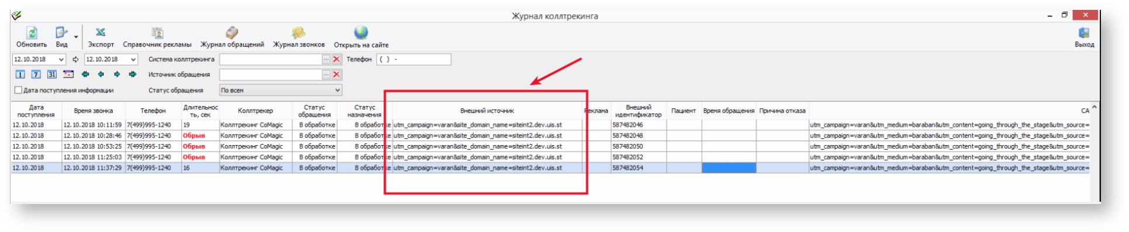Click external identifier 587482050
This screenshot has height=232, width=1129.
[628, 146]
